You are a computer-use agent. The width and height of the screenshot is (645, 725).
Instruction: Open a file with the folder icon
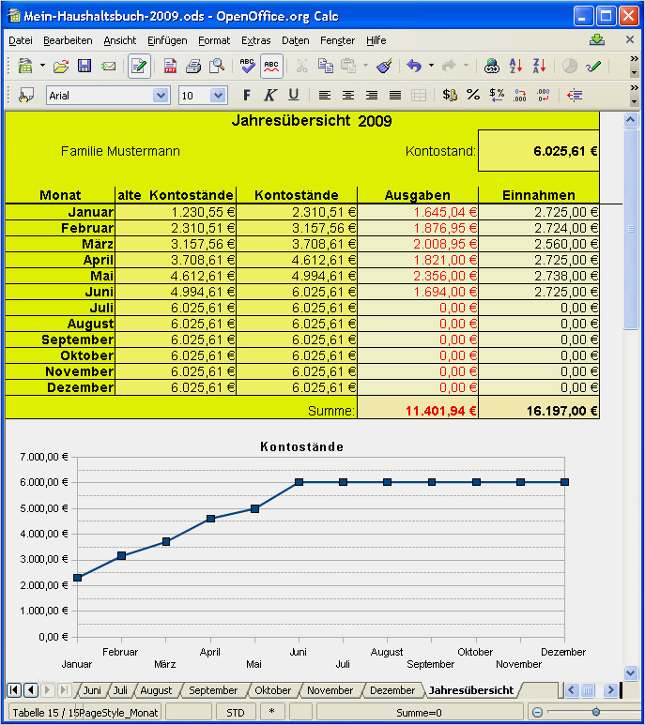61,67
